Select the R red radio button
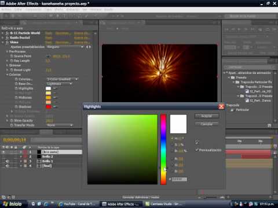The height and width of the screenshot is (208, 278). (172, 159)
